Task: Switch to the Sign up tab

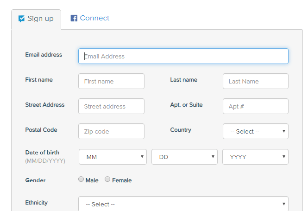Action: [x=36, y=19]
